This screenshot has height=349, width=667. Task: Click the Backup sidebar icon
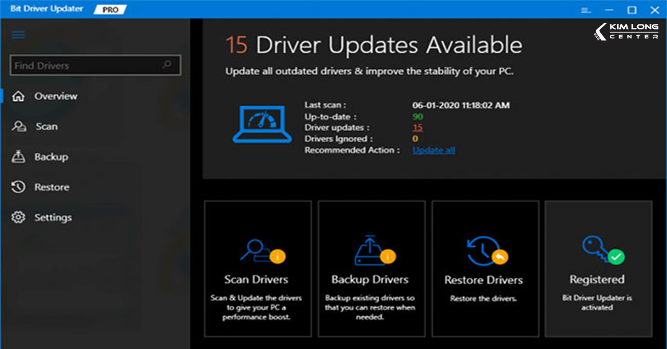click(18, 157)
